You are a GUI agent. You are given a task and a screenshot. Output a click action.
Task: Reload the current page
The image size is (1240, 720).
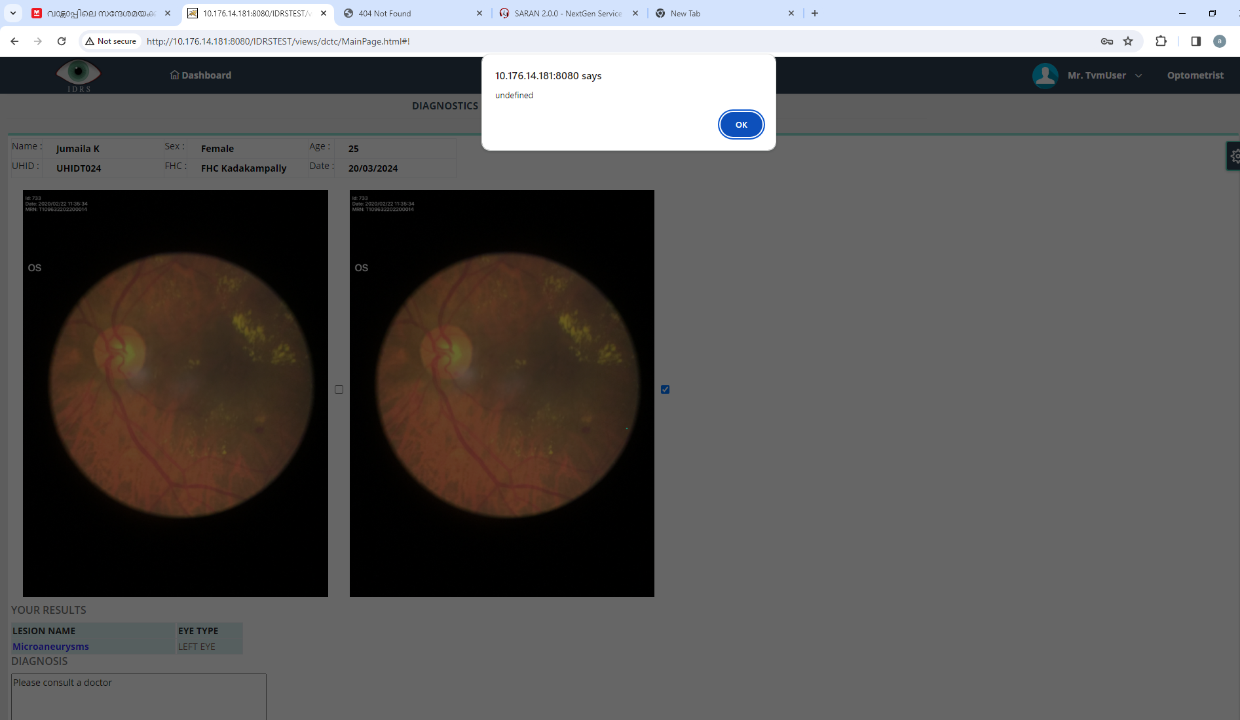coord(62,41)
